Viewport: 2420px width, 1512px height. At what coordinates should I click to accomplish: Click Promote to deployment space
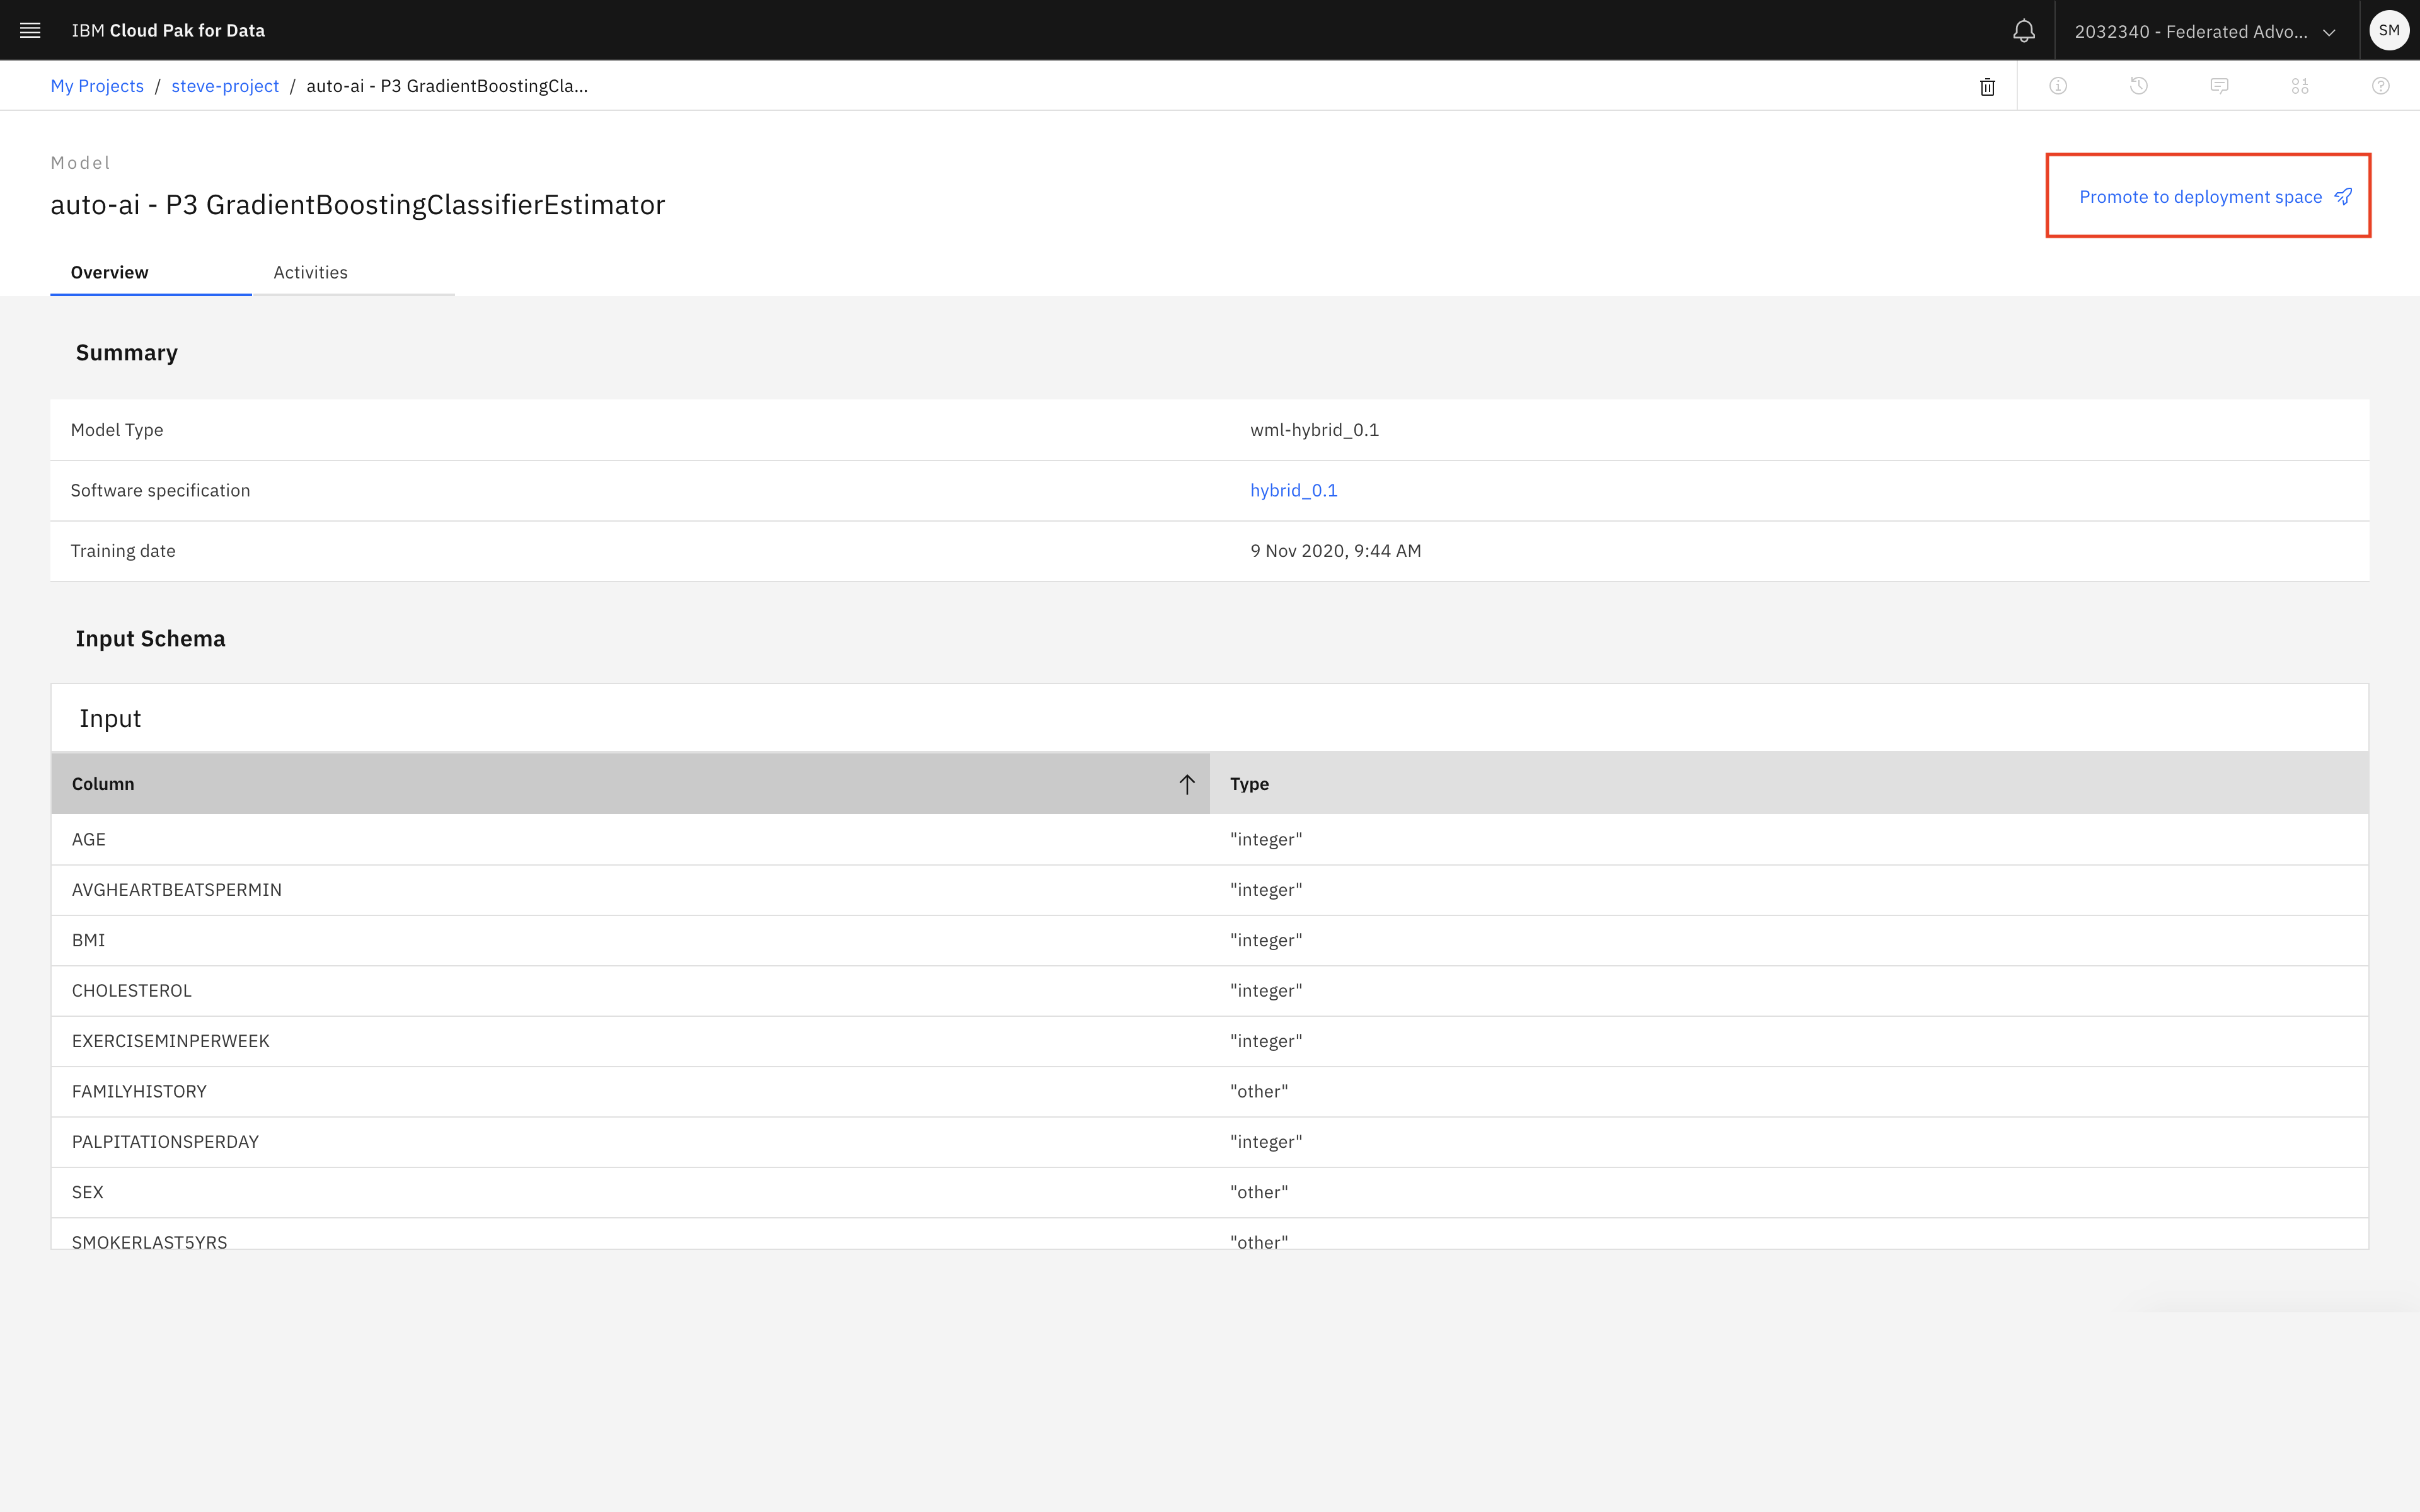(2214, 197)
